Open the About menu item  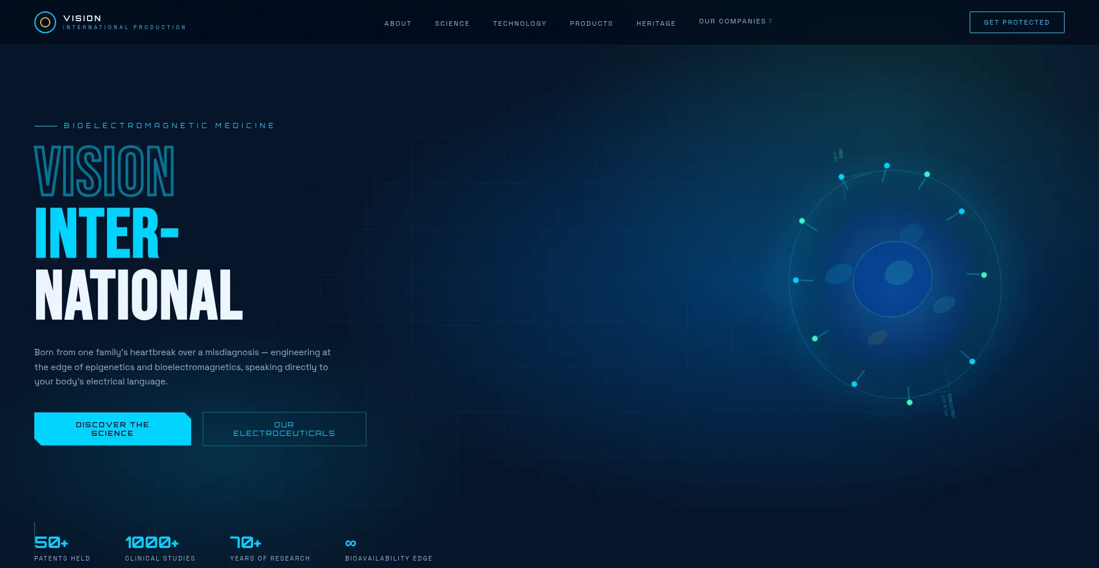click(398, 23)
